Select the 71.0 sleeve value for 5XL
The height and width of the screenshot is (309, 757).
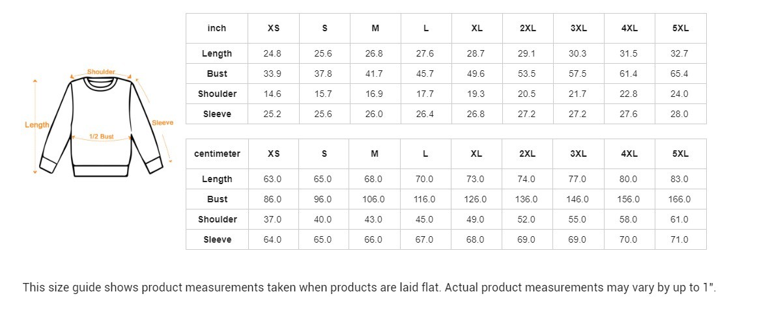coord(679,239)
